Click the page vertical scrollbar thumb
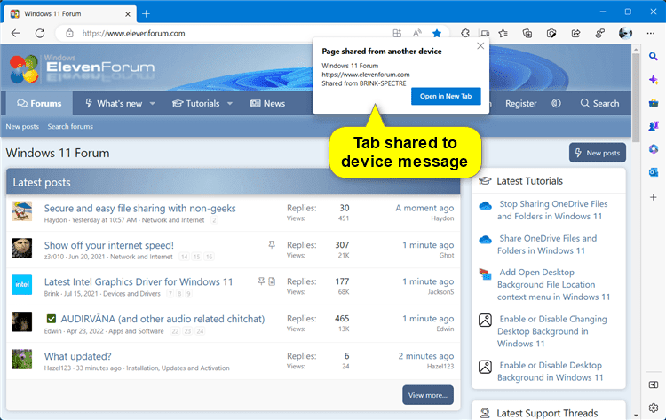The height and width of the screenshot is (420, 666). pos(636,98)
